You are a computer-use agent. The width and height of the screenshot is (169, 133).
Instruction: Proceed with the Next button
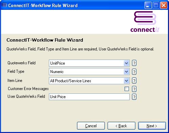pos(152,126)
